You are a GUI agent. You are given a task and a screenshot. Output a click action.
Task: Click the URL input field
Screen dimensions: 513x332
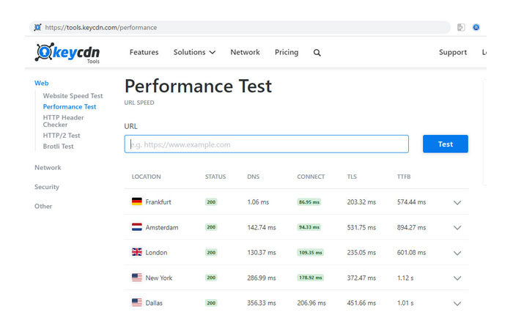pos(267,144)
